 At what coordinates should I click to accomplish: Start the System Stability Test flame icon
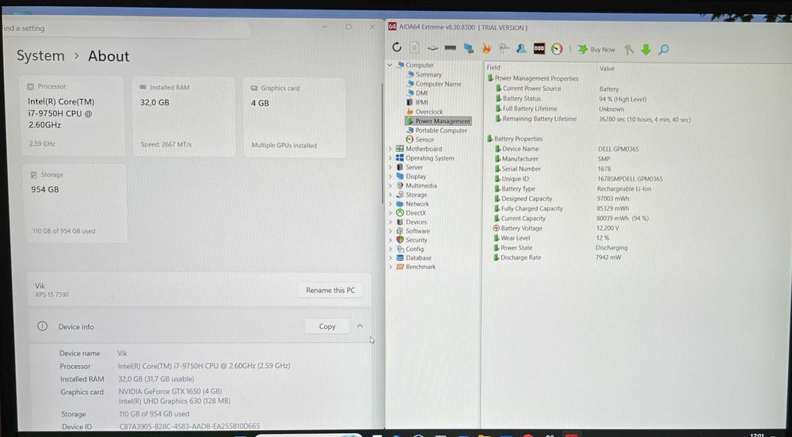coord(486,48)
